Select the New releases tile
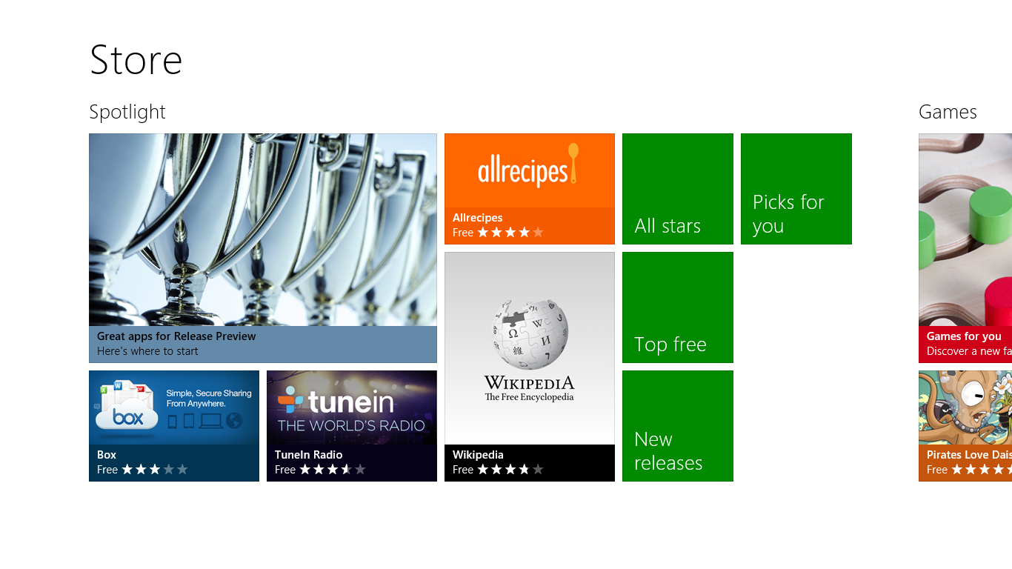Screen dimensions: 1012x569 coord(678,426)
